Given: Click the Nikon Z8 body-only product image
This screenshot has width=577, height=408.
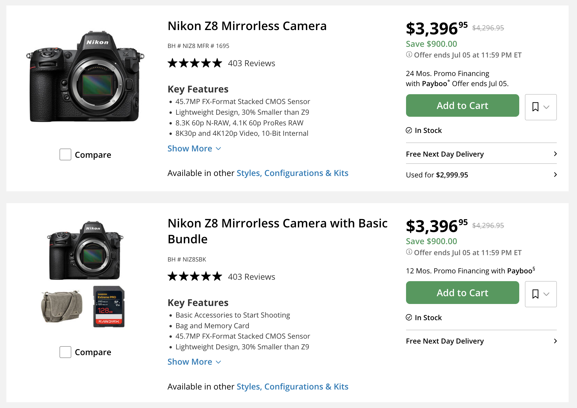Looking at the screenshot, I should point(85,77).
